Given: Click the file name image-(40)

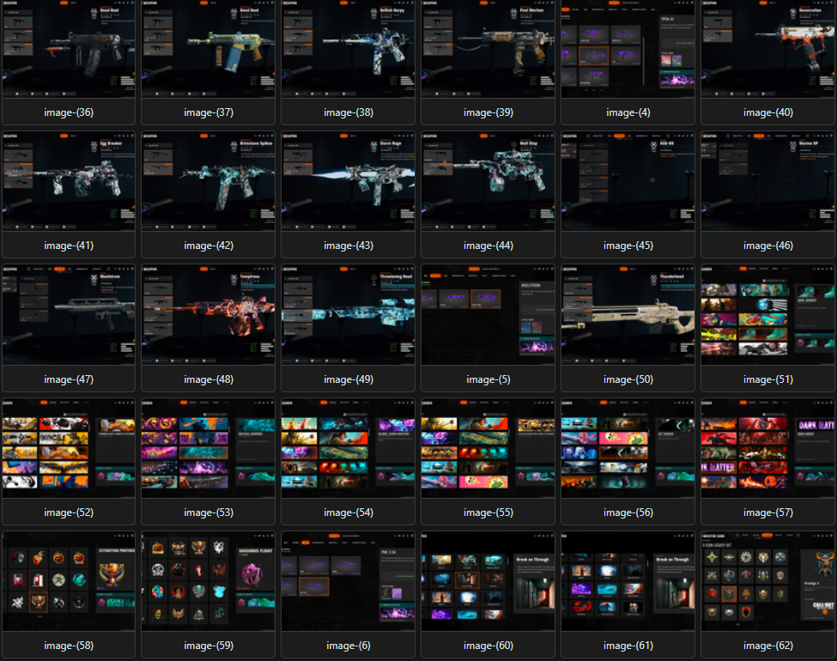Looking at the screenshot, I should pos(767,112).
